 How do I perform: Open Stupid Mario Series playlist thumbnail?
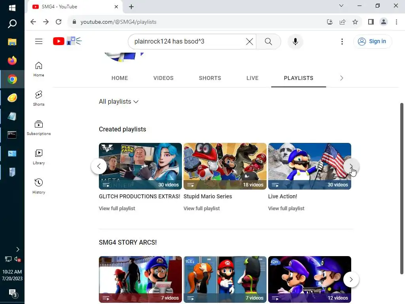pyautogui.click(x=225, y=166)
